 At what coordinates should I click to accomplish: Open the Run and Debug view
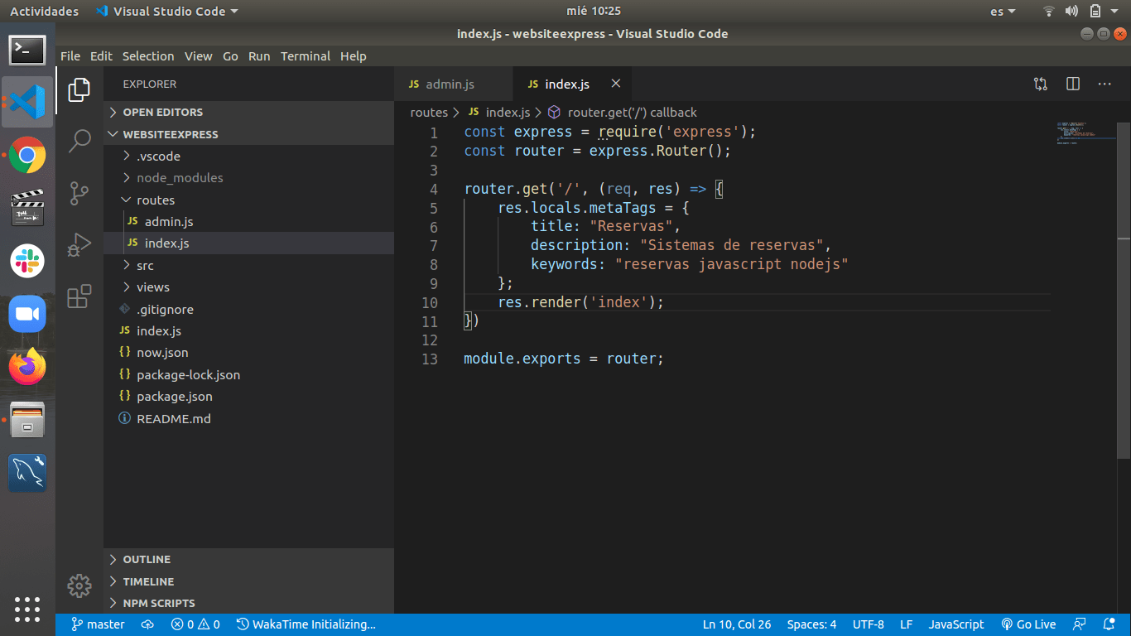79,245
